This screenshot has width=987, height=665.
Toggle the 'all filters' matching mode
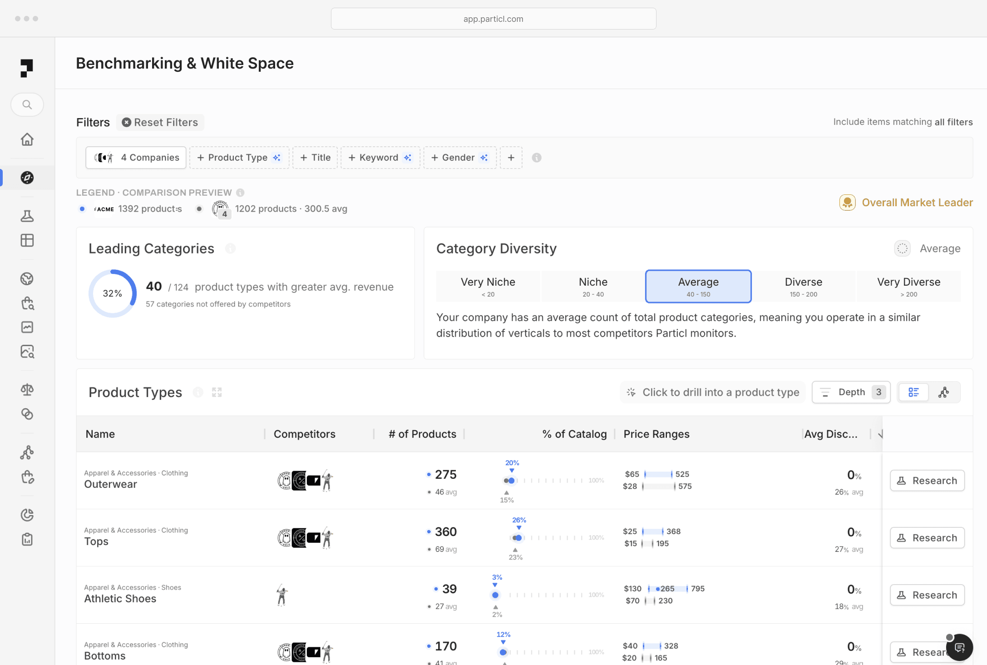pyautogui.click(x=953, y=122)
